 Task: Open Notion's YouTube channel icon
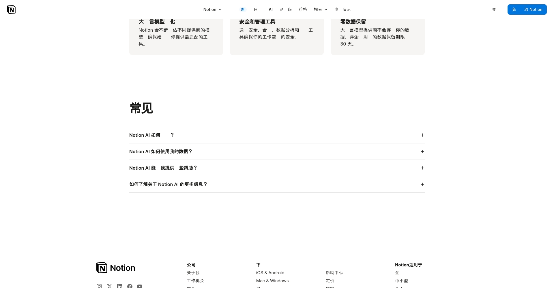tap(140, 286)
